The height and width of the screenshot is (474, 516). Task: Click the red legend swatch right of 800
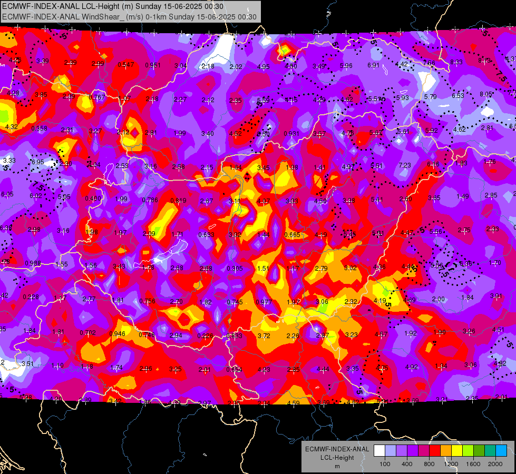(435, 451)
